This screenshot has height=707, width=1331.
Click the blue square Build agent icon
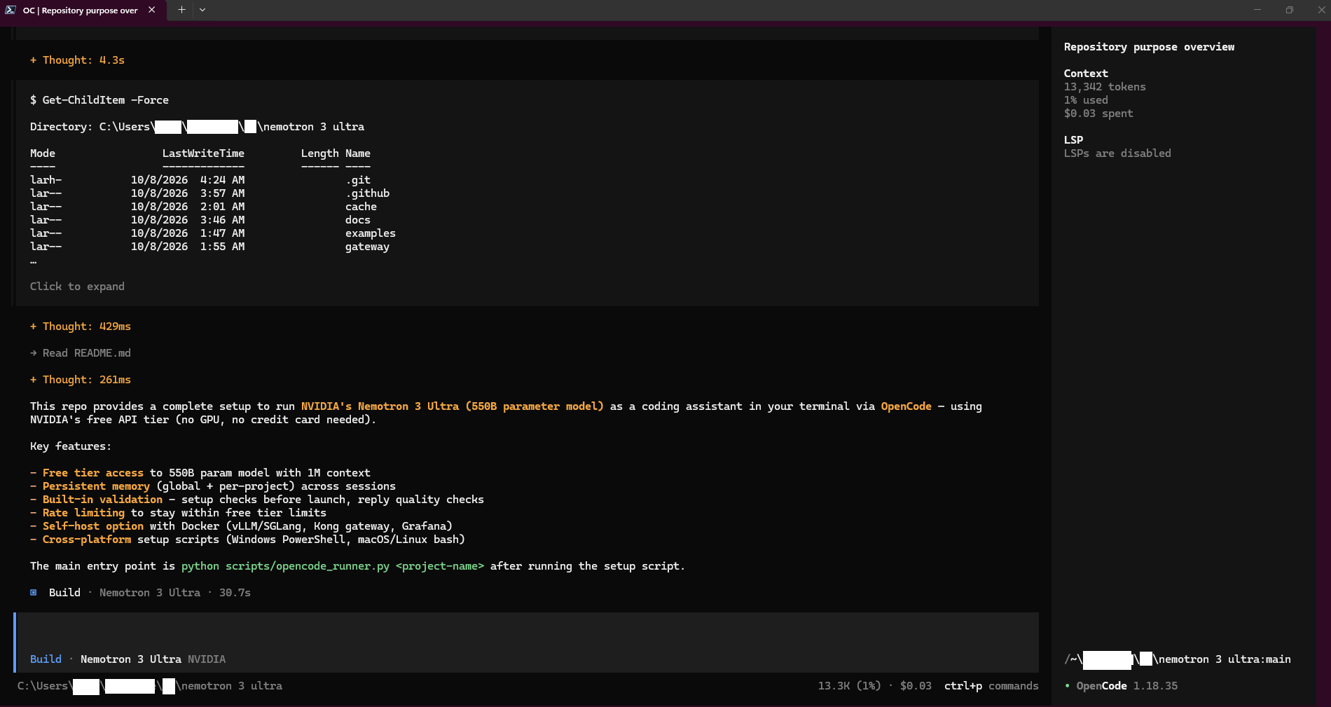[33, 593]
